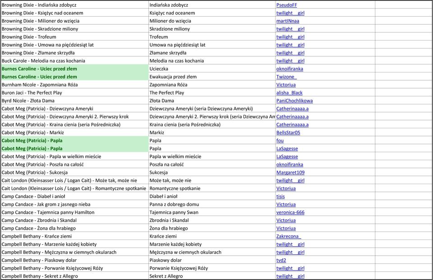433x280 pixels.
Task: Select cell 'Cabot Meg (Patricia) - Sukcesja'
Action: (x=74, y=172)
